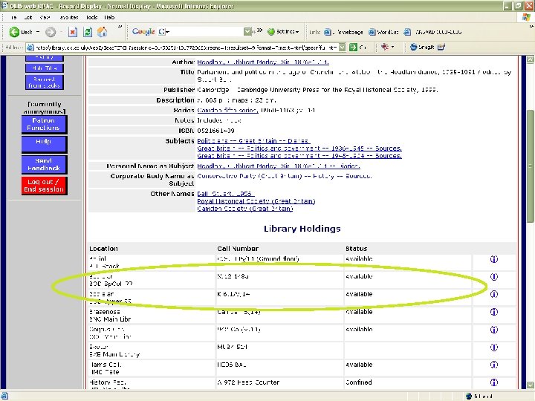Open info icon for BOD BpColl holding
The width and height of the screenshot is (535, 401).
(493, 276)
